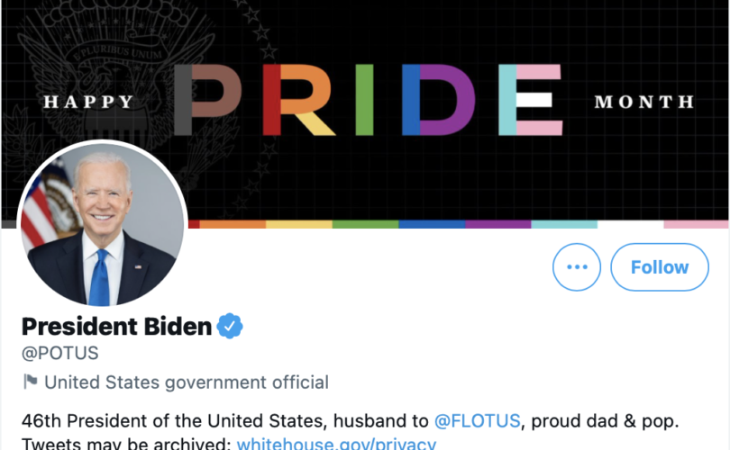This screenshot has height=450, width=730.
Task: Click the striped letter E in the banner
Action: point(531,99)
